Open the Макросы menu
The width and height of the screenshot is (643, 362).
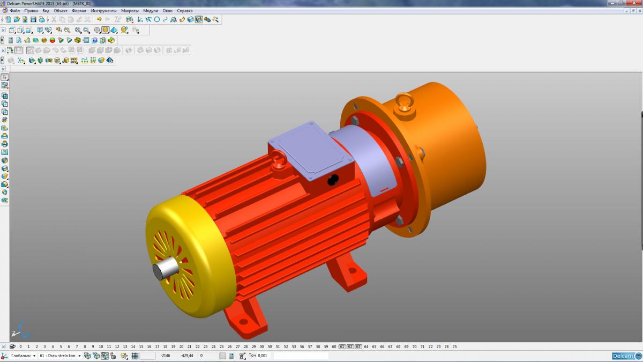130,11
